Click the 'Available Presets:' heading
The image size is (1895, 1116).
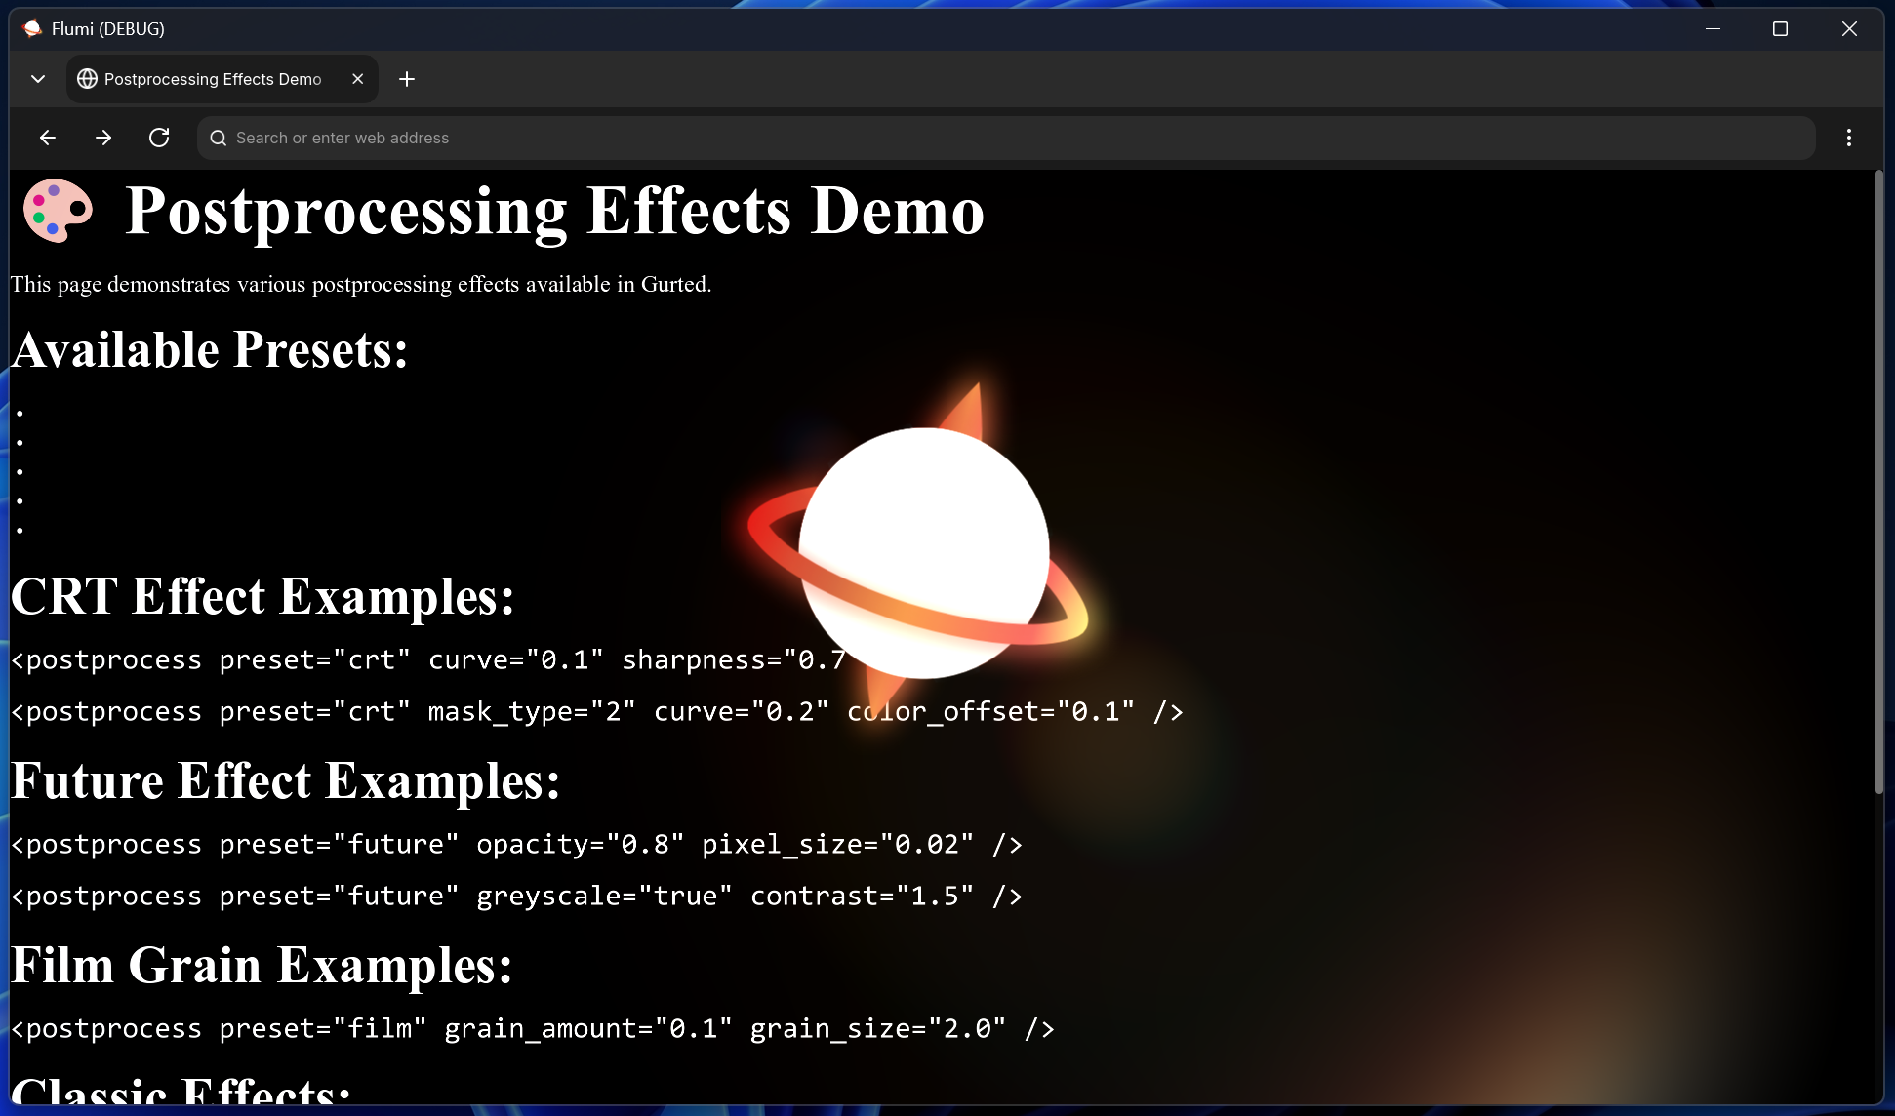tap(208, 349)
